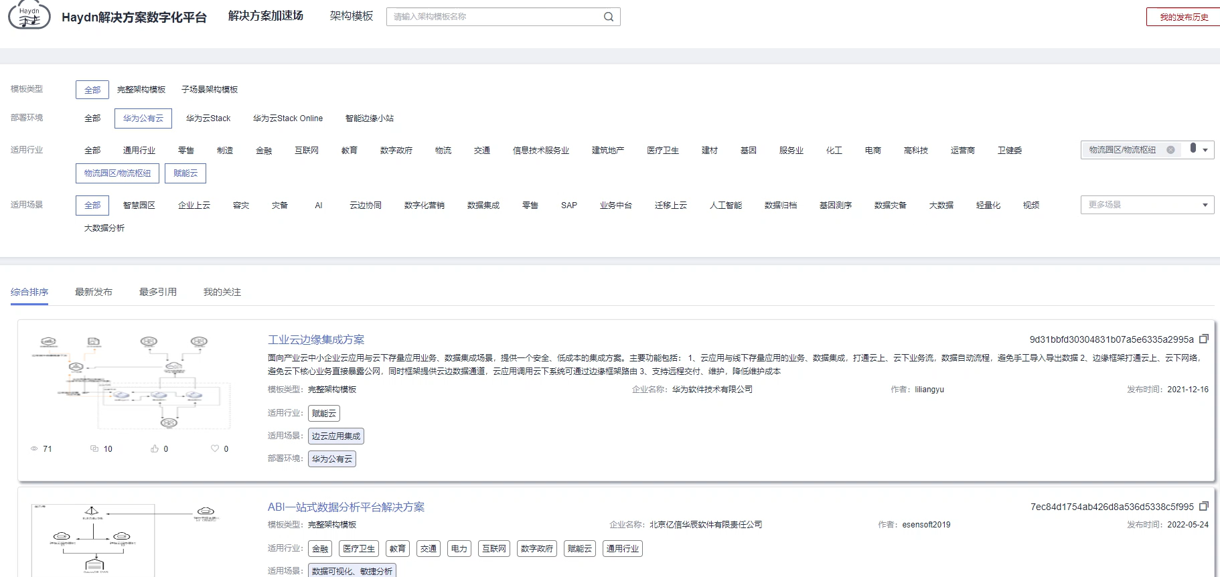Switch to 我的关注 tab

point(222,292)
